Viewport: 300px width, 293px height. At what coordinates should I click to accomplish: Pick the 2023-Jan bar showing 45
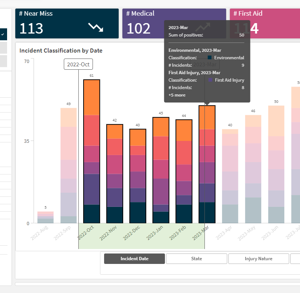pyautogui.click(x=161, y=170)
